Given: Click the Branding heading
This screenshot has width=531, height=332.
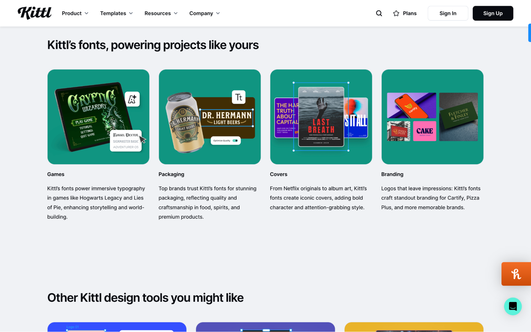Looking at the screenshot, I should click(x=392, y=174).
